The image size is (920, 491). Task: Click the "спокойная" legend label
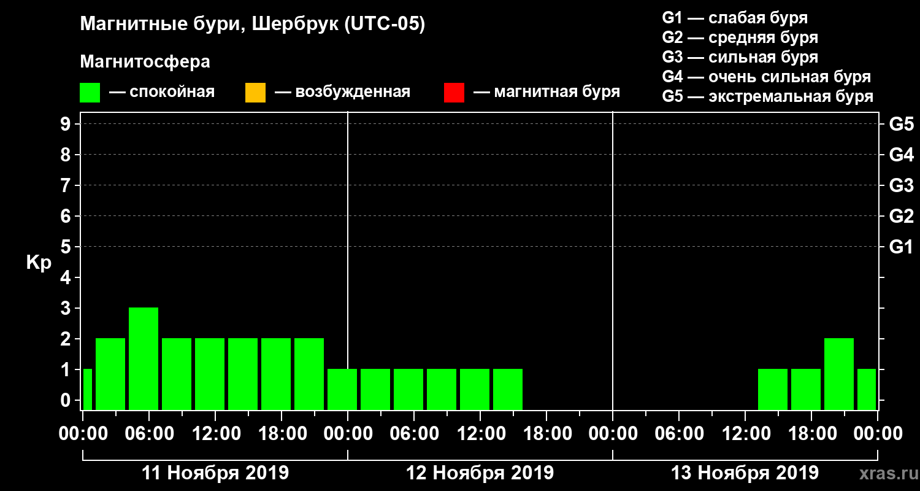tap(172, 93)
